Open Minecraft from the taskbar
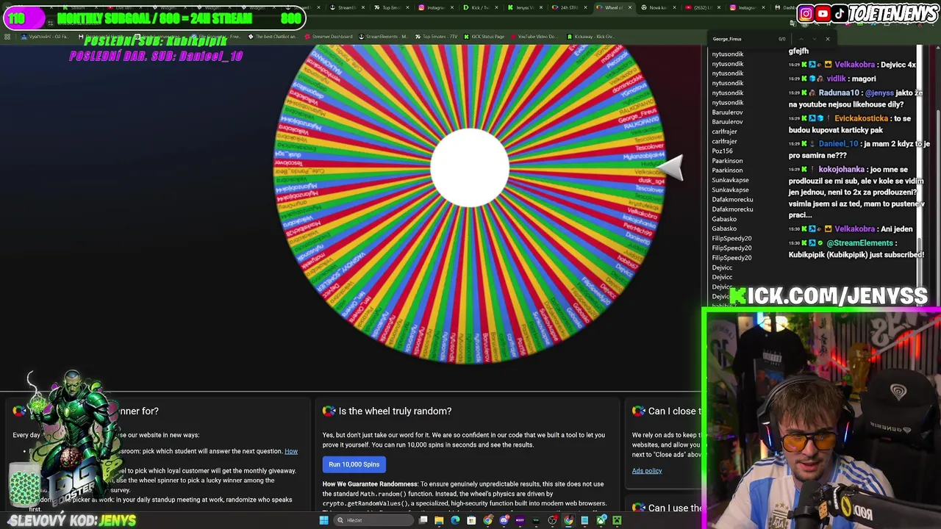The image size is (941, 529). pyautogui.click(x=617, y=520)
